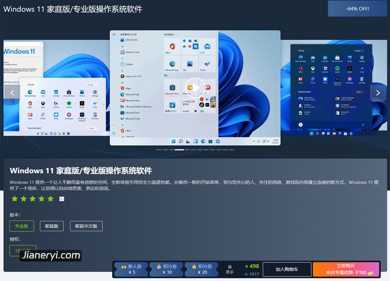The image size is (390, 281).
Task: Click 加入购物车 to add to cart
Action: click(287, 269)
